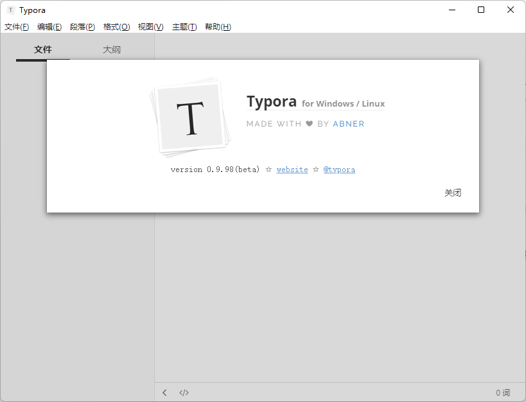Click the Typora logo image

click(191, 116)
